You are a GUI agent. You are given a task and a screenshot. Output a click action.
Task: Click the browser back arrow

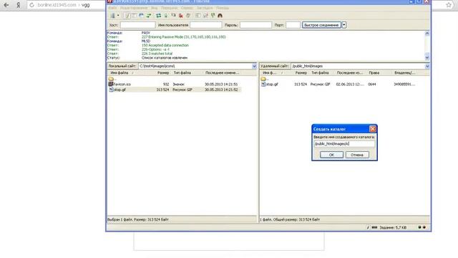point(6,5)
